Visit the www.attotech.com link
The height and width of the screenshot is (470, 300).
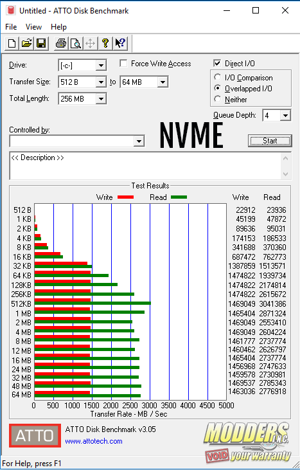click(x=94, y=441)
